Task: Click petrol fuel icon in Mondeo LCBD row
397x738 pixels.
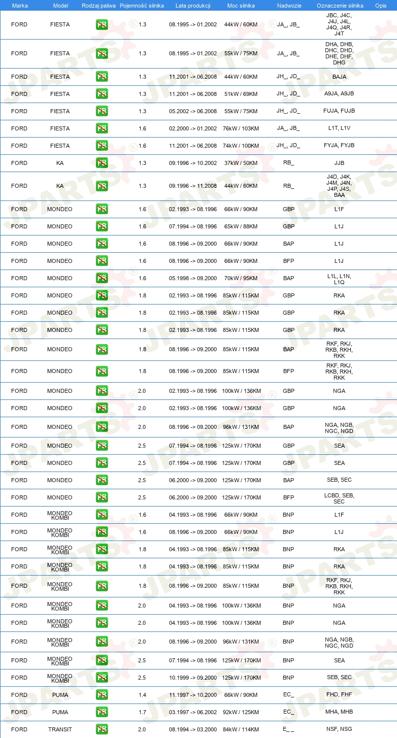Action: coord(102,497)
